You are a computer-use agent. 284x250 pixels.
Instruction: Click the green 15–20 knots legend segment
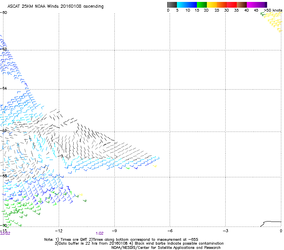tap(202, 5)
